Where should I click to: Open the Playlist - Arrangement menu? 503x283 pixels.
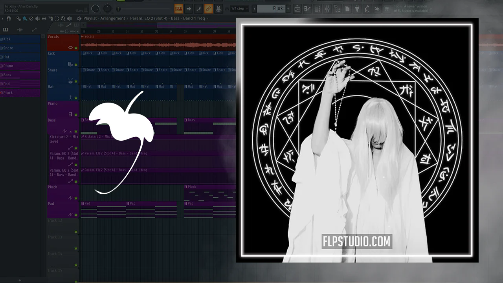[x=104, y=18]
